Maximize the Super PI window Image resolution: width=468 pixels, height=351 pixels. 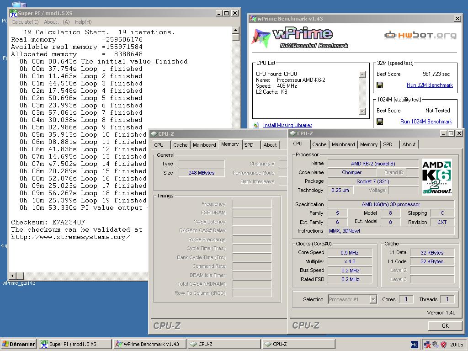coord(227,13)
